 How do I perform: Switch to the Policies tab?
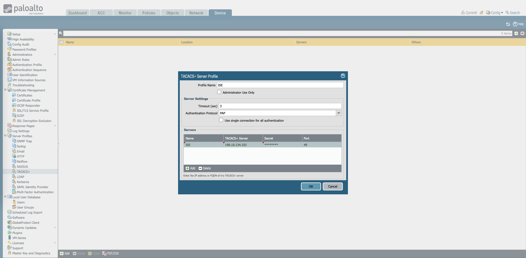[x=149, y=13]
